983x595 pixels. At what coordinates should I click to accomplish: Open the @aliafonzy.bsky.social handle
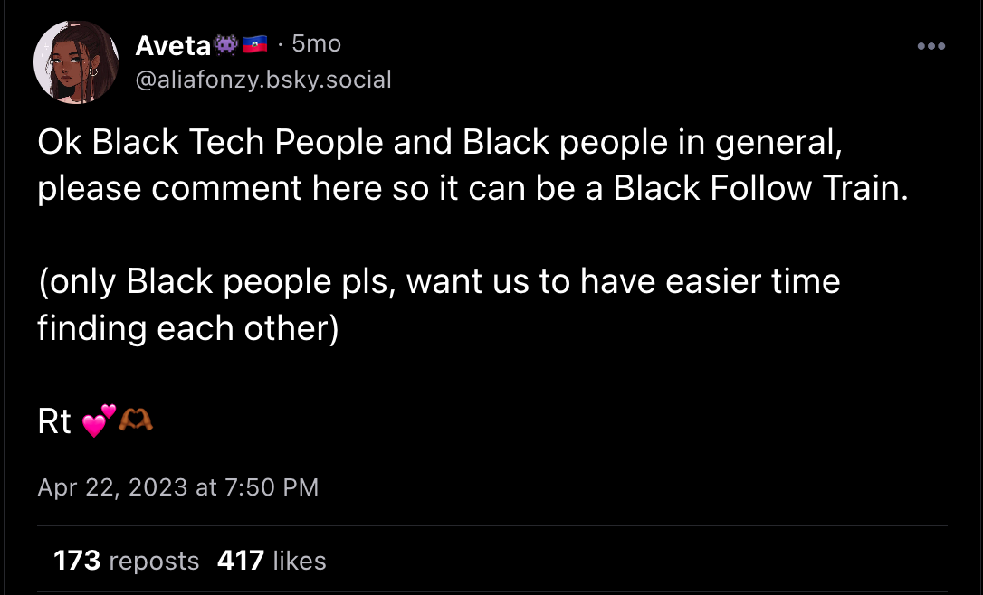[x=263, y=80]
